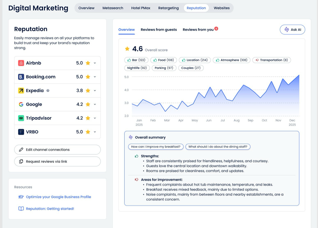318x228 pixels.
Task: Expand the Airbnb rating chevron
Action: [x=95, y=63]
